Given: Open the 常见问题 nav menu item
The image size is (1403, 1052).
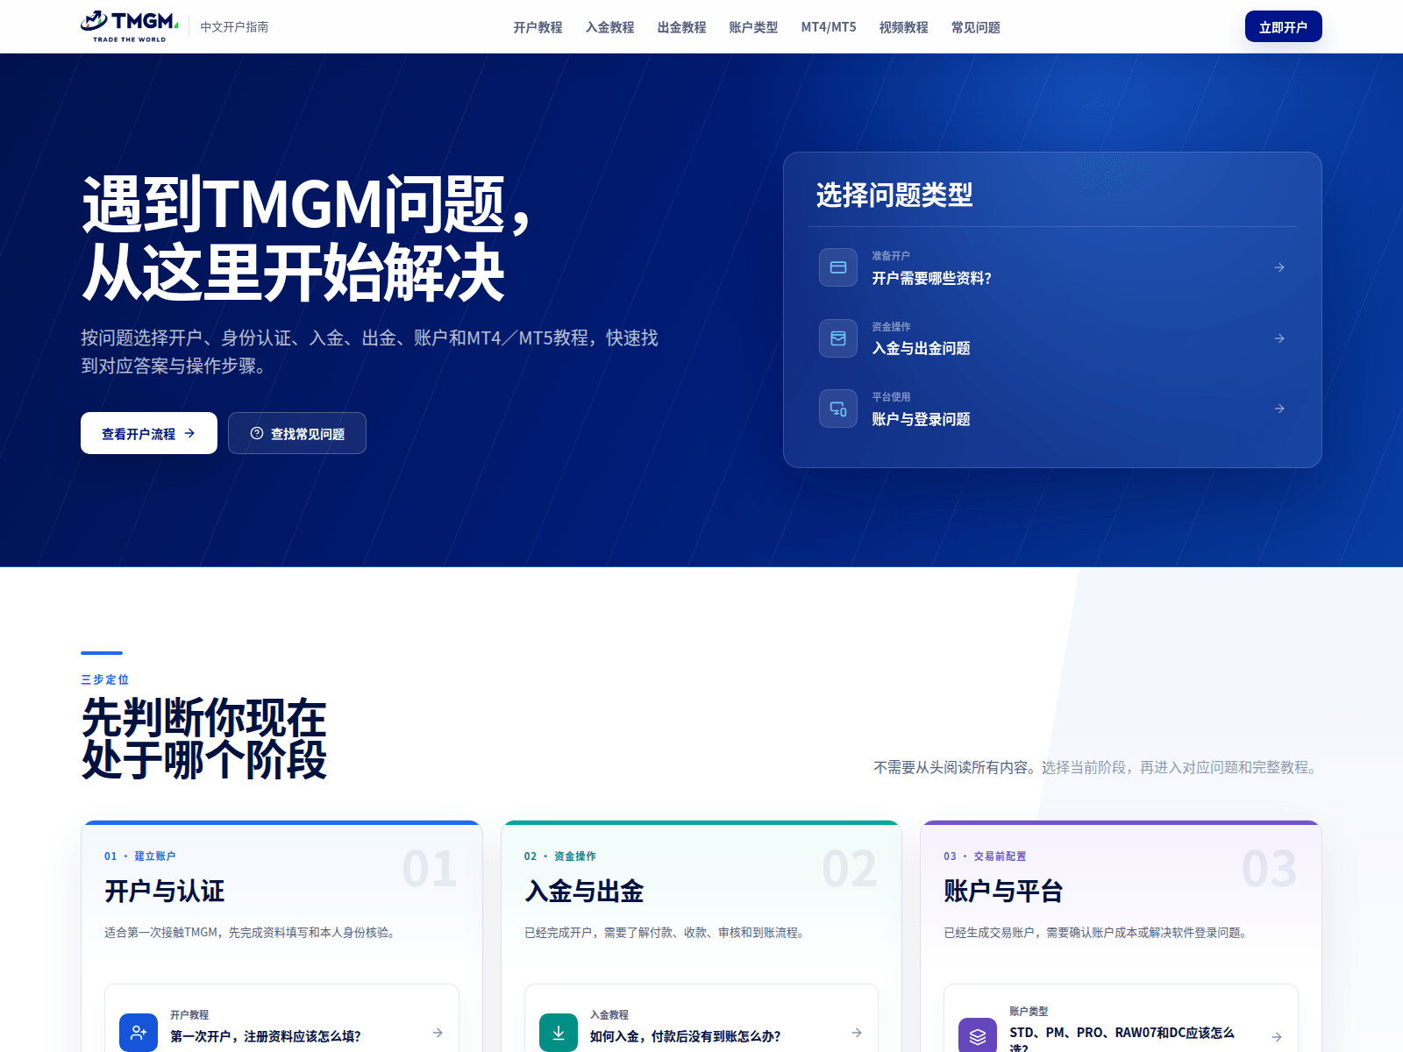Looking at the screenshot, I should [975, 27].
